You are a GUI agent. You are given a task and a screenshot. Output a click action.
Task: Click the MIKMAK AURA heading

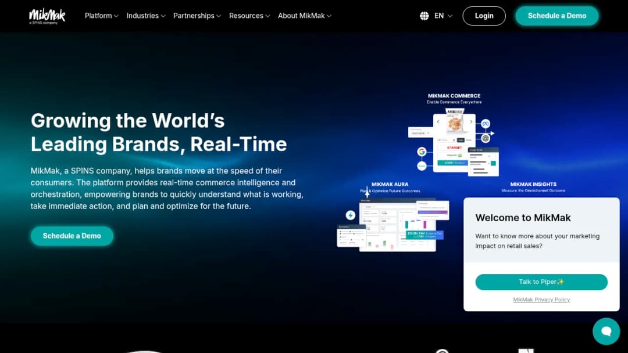(390, 184)
